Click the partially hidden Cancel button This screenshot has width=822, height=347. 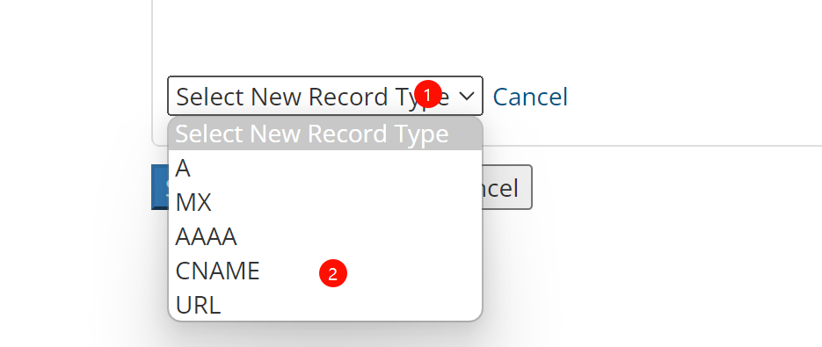click(507, 187)
